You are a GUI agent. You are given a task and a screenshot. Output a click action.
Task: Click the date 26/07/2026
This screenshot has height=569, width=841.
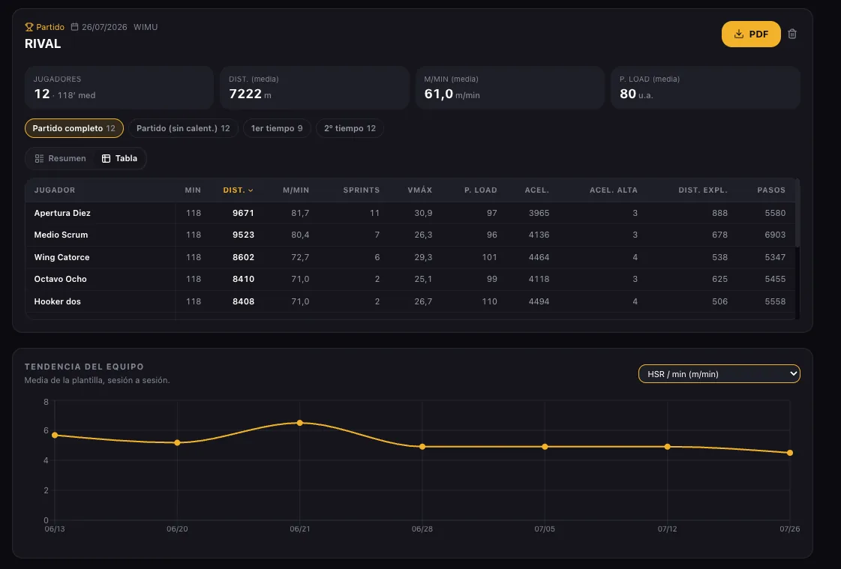point(104,27)
